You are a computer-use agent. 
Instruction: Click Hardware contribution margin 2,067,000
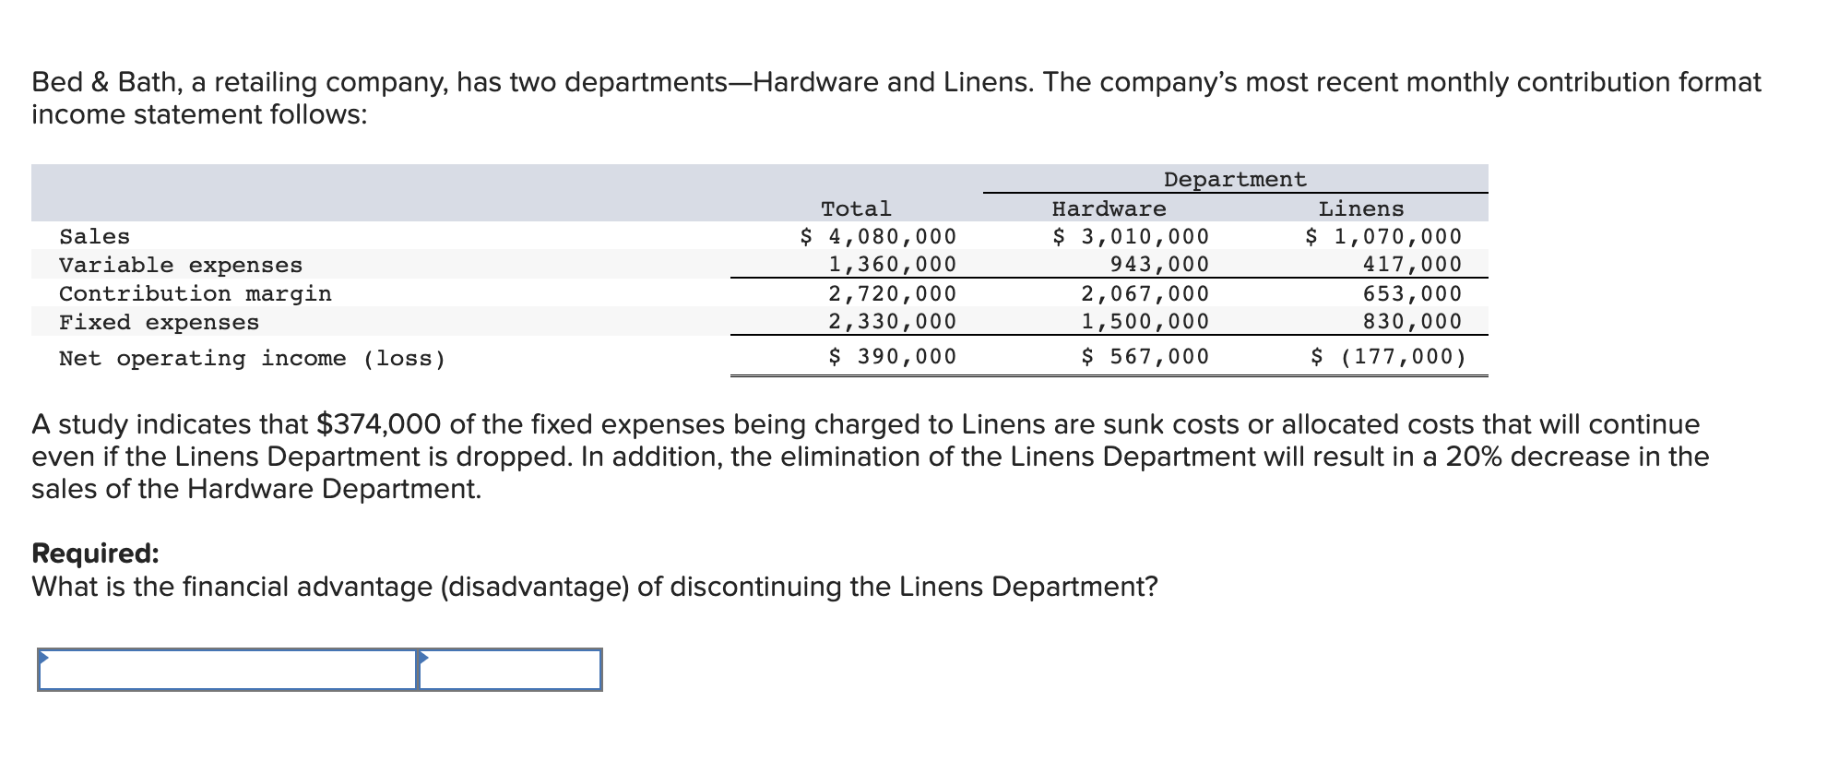(1145, 294)
